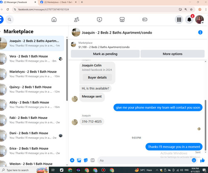Viewport: 208px width, 173px height.
Task: Reload the page
Action: pos(7,10)
